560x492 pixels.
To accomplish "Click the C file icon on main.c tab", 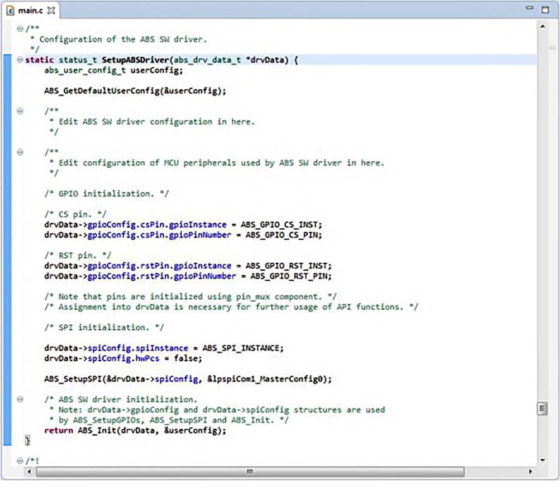I will pos(11,11).
